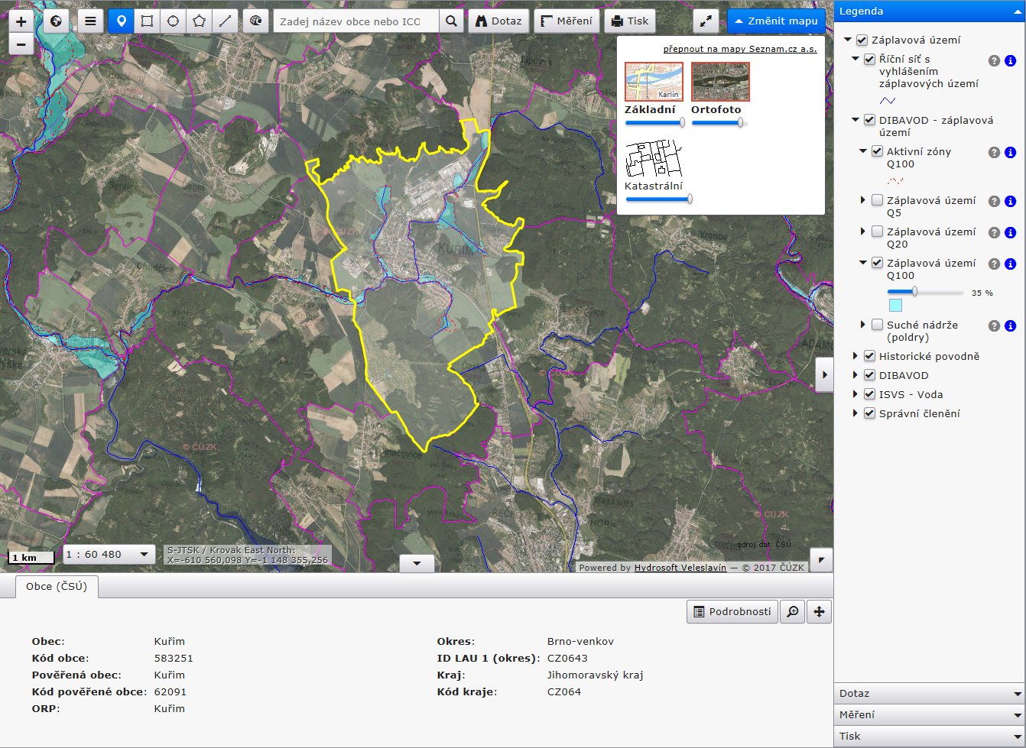The image size is (1026, 748).
Task: Uncheck the Záplavová území layer group
Action: [x=862, y=40]
